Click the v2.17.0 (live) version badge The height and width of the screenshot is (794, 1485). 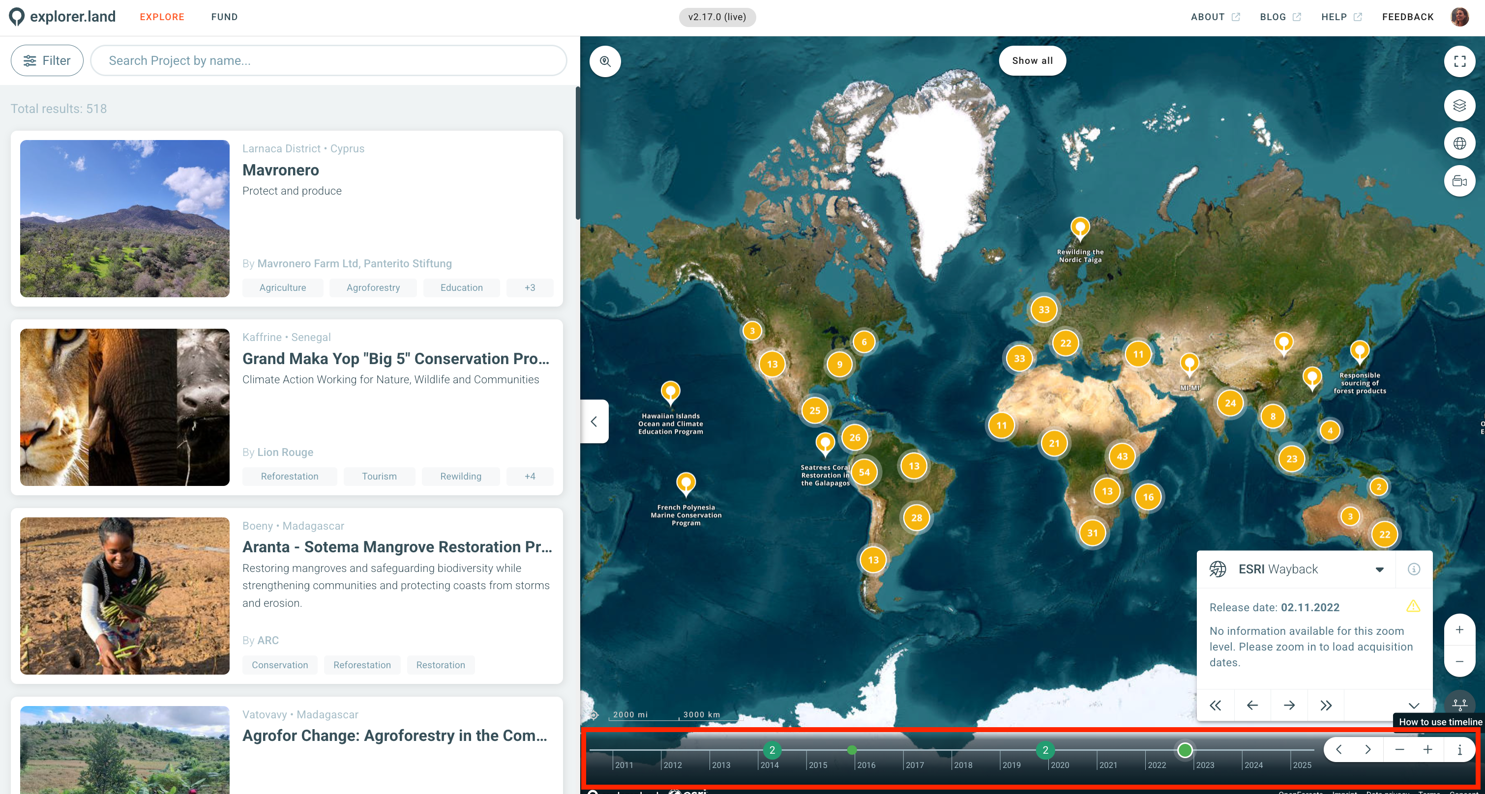[717, 17]
